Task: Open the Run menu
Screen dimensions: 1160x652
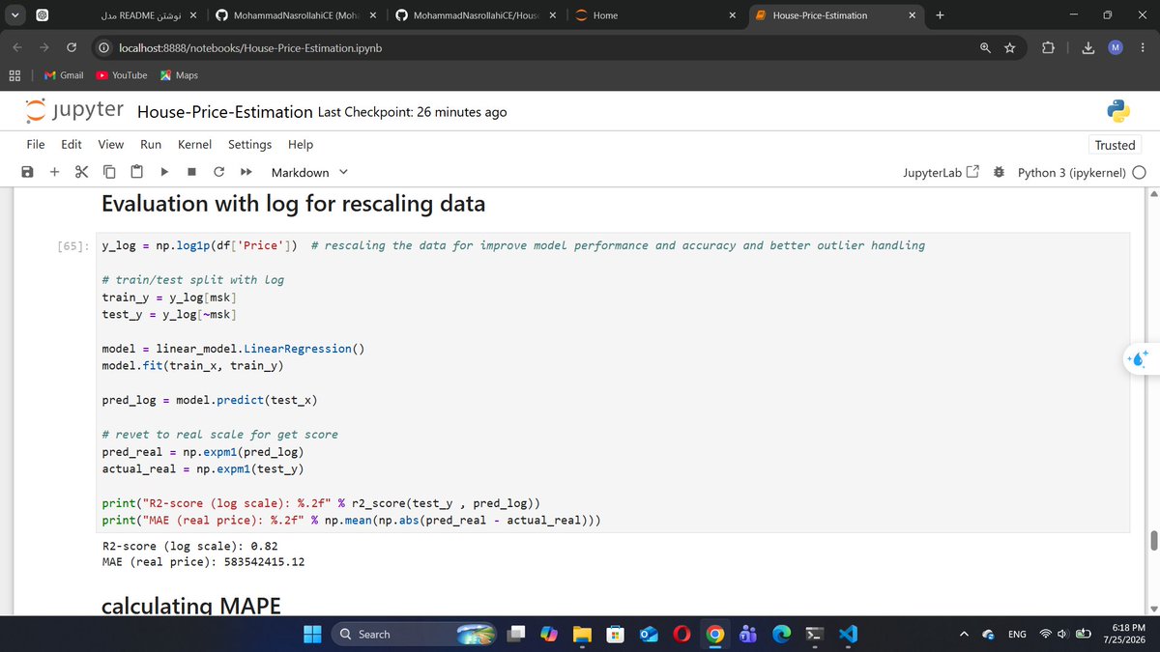Action: [151, 144]
